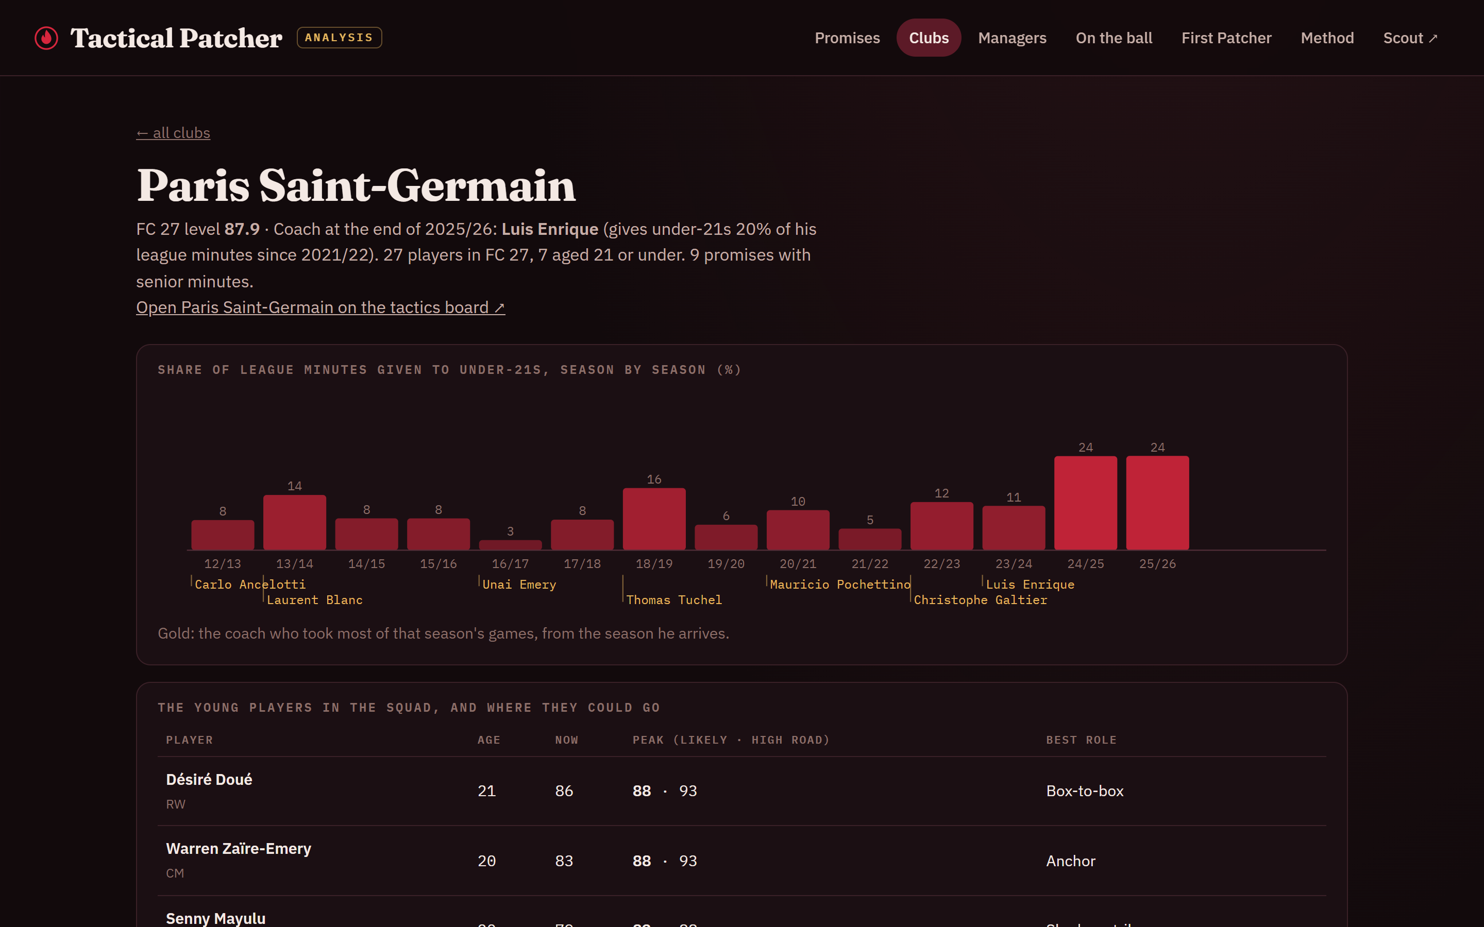1484x927 pixels.
Task: Go to the Managers section
Action: coord(1012,38)
